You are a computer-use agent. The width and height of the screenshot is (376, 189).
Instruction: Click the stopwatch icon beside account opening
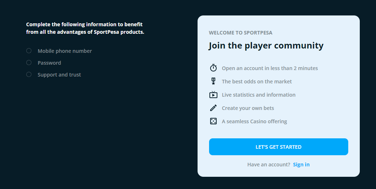(213, 68)
